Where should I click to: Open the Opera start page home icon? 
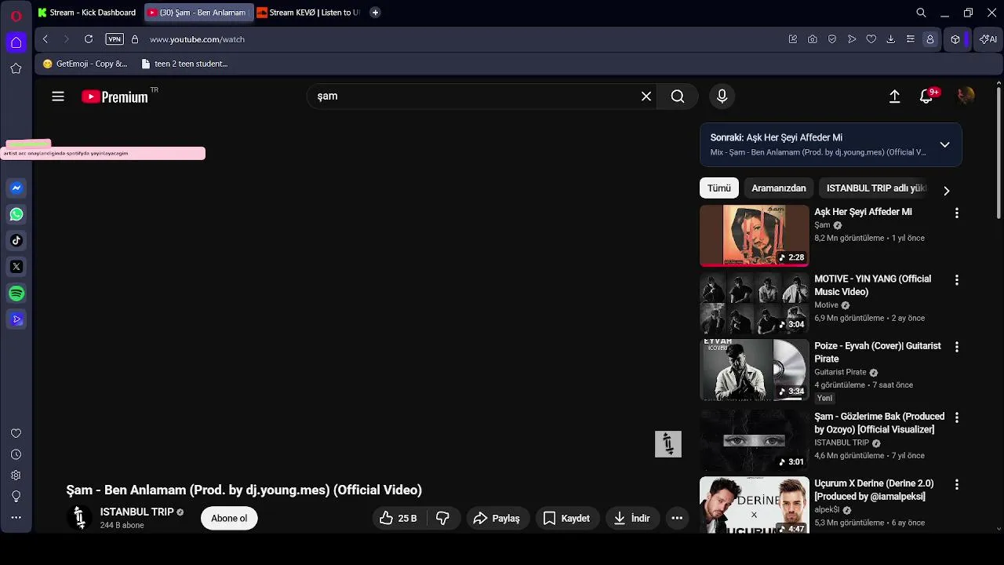click(16, 42)
